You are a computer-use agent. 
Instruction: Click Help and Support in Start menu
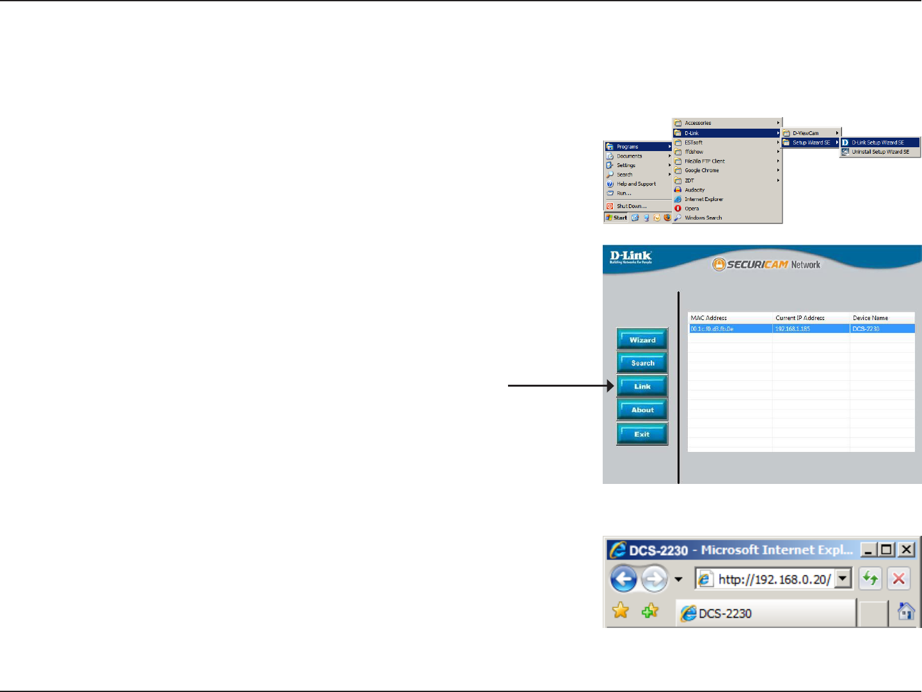tap(639, 184)
